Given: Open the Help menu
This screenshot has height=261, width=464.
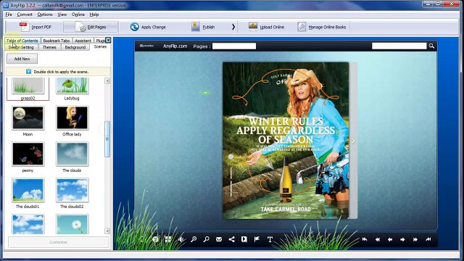Looking at the screenshot, I should [94, 14].
